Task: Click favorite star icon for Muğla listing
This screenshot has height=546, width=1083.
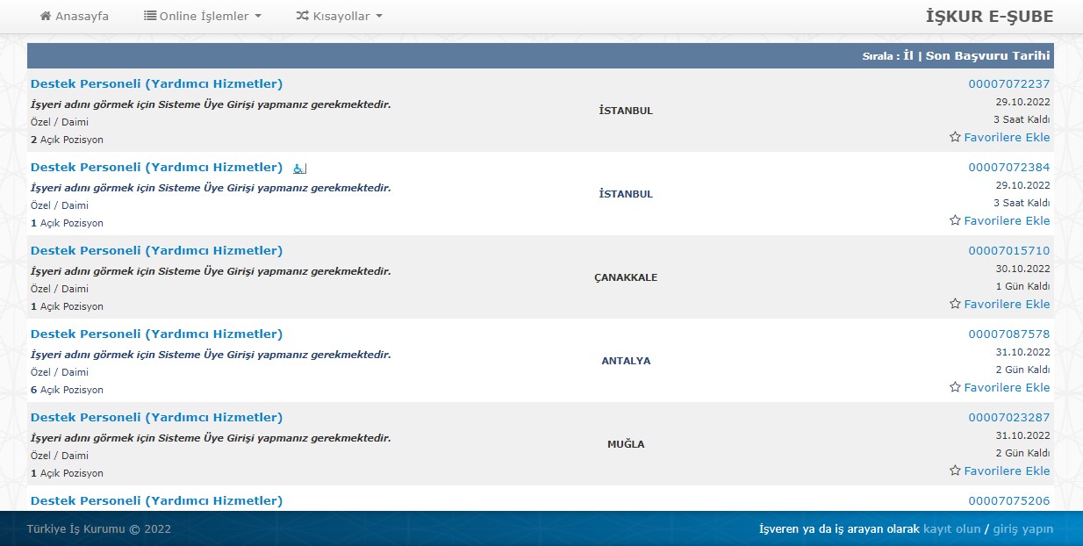Action: [955, 471]
